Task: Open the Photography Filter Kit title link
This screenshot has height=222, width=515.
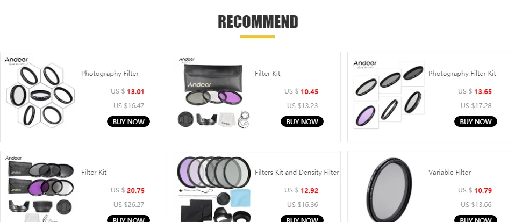Action: (x=462, y=74)
